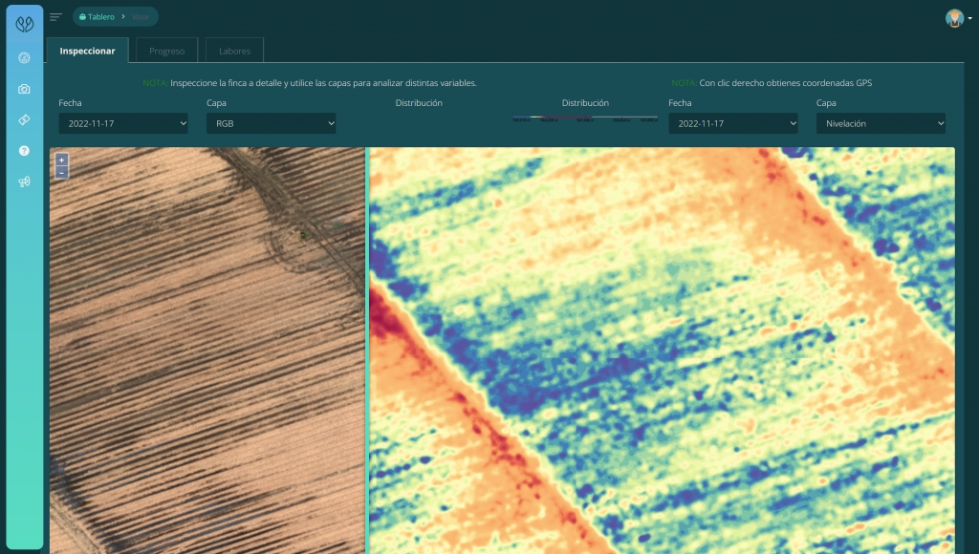Click the camera icon in the sidebar
Viewport: 979px width, 554px height.
pos(25,89)
